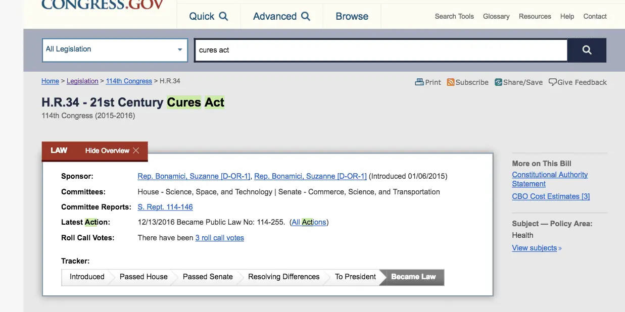Open the Glossary menu item

496,16
